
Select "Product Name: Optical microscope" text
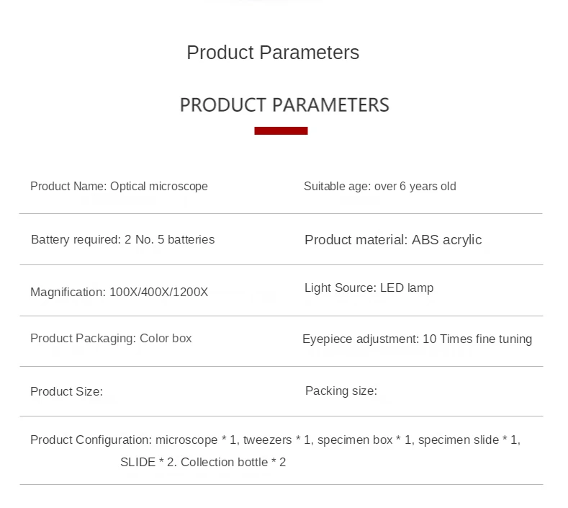119,186
